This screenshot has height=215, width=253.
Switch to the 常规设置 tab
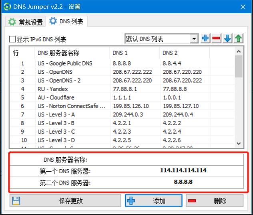point(26,22)
